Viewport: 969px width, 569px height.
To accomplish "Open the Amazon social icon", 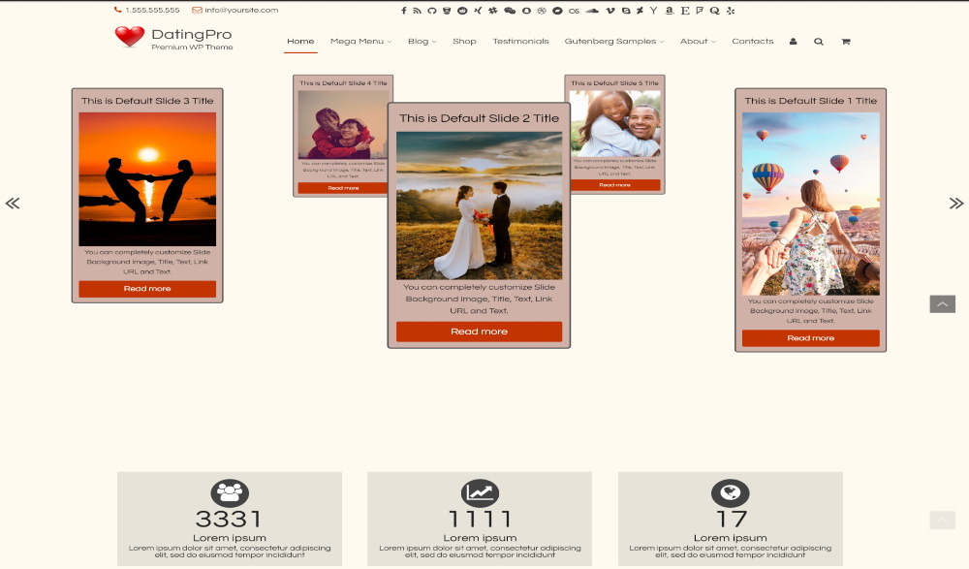I will 670,11.
